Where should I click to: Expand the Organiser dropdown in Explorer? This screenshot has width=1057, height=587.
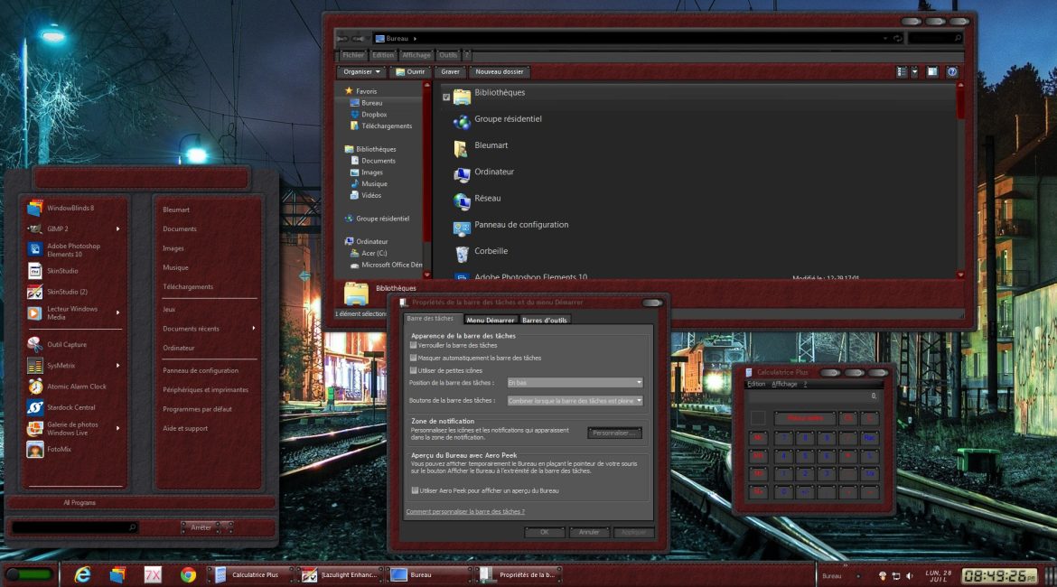pos(361,72)
